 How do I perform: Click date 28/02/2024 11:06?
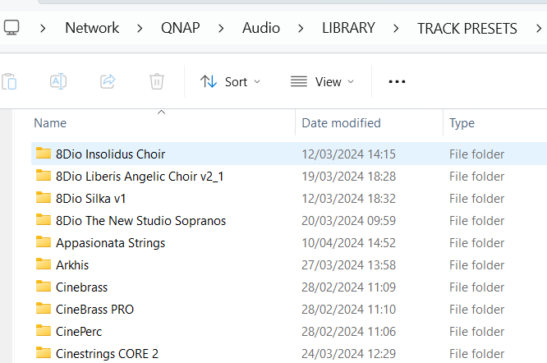[x=348, y=332]
